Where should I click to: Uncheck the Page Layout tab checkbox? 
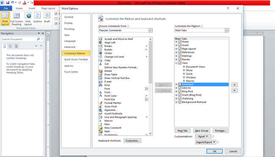180,49
